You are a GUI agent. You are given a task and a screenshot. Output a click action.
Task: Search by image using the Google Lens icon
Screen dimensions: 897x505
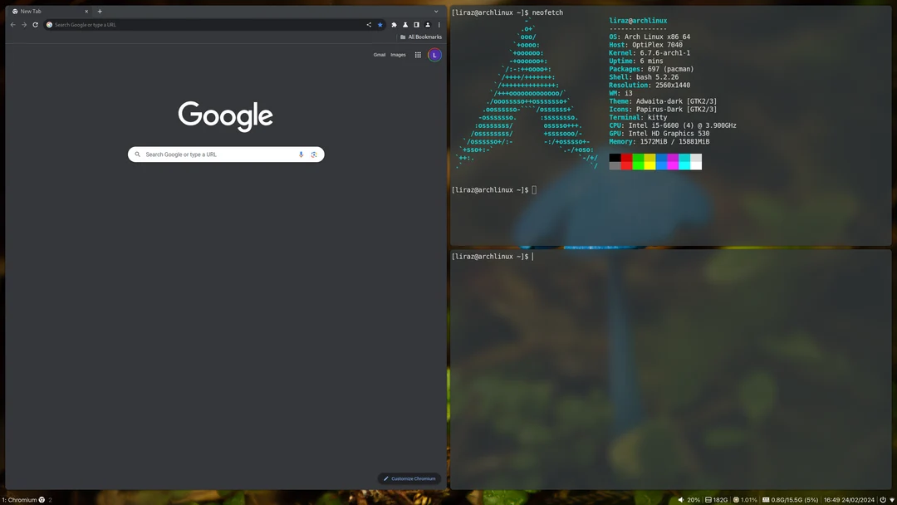tap(314, 154)
